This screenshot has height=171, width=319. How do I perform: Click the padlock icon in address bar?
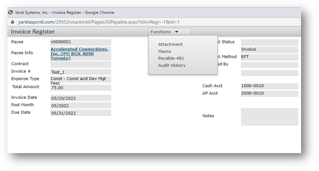(12, 22)
